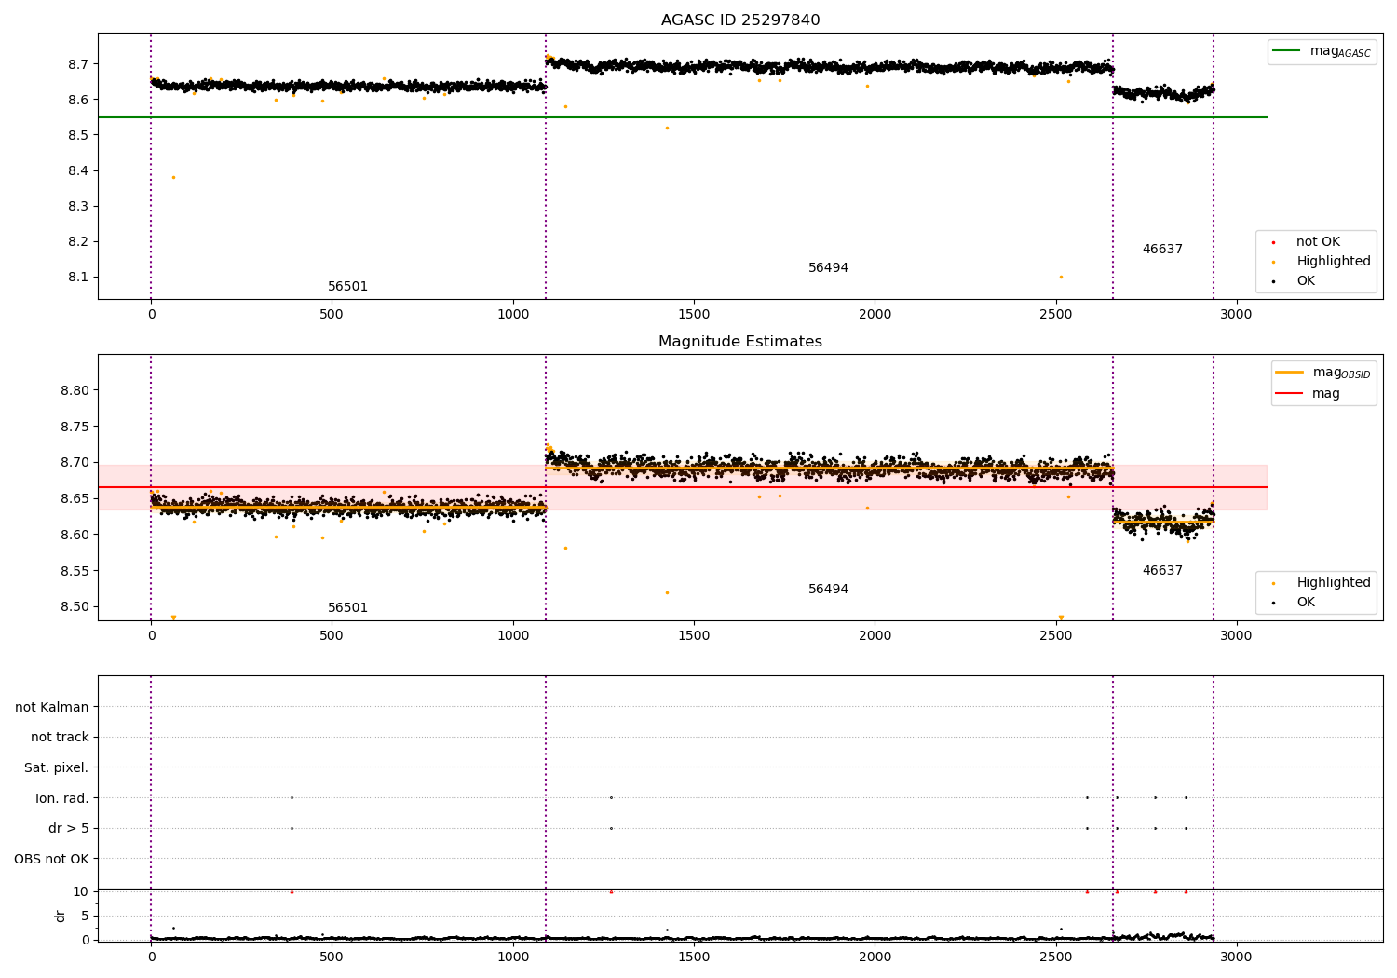
Task: Click the 46637 obsid label in the top plot
Action: click(1162, 250)
